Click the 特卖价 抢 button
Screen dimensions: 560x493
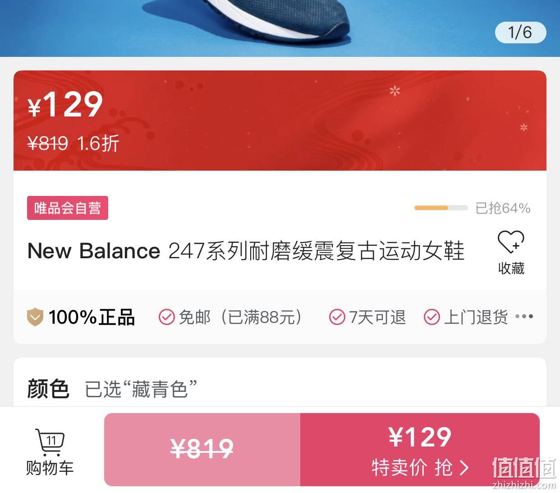coord(420,450)
